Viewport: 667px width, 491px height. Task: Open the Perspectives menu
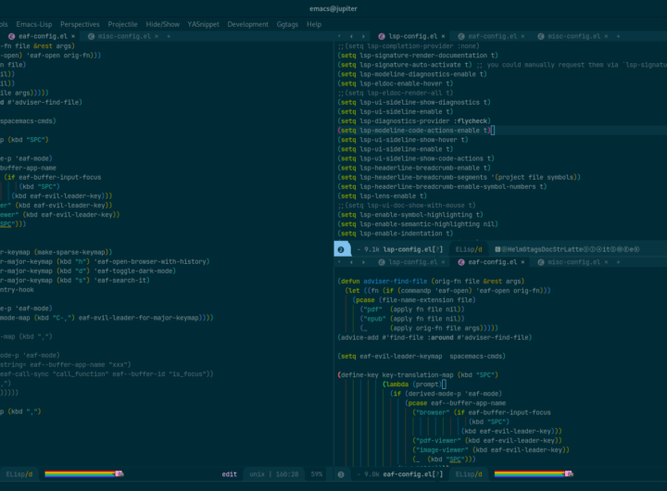(x=80, y=24)
